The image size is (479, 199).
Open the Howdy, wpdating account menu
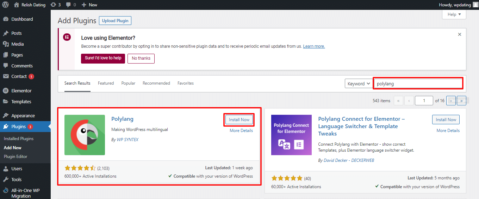459,5
